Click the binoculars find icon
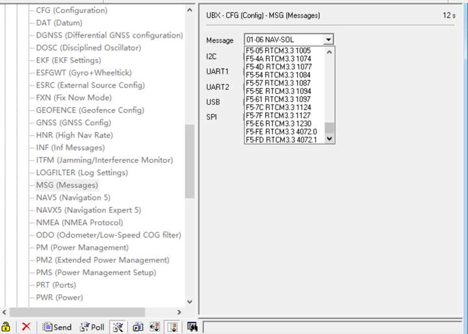 [x=192, y=327]
